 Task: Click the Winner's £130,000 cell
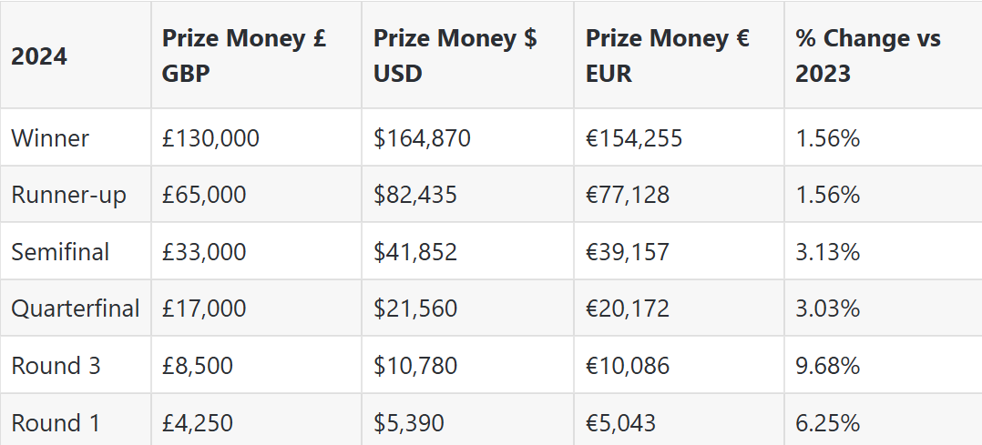pyautogui.click(x=210, y=138)
